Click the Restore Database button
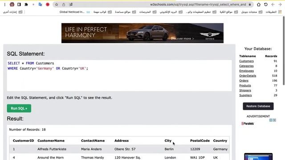Viewport: 285px width, 160px height. tap(258, 106)
